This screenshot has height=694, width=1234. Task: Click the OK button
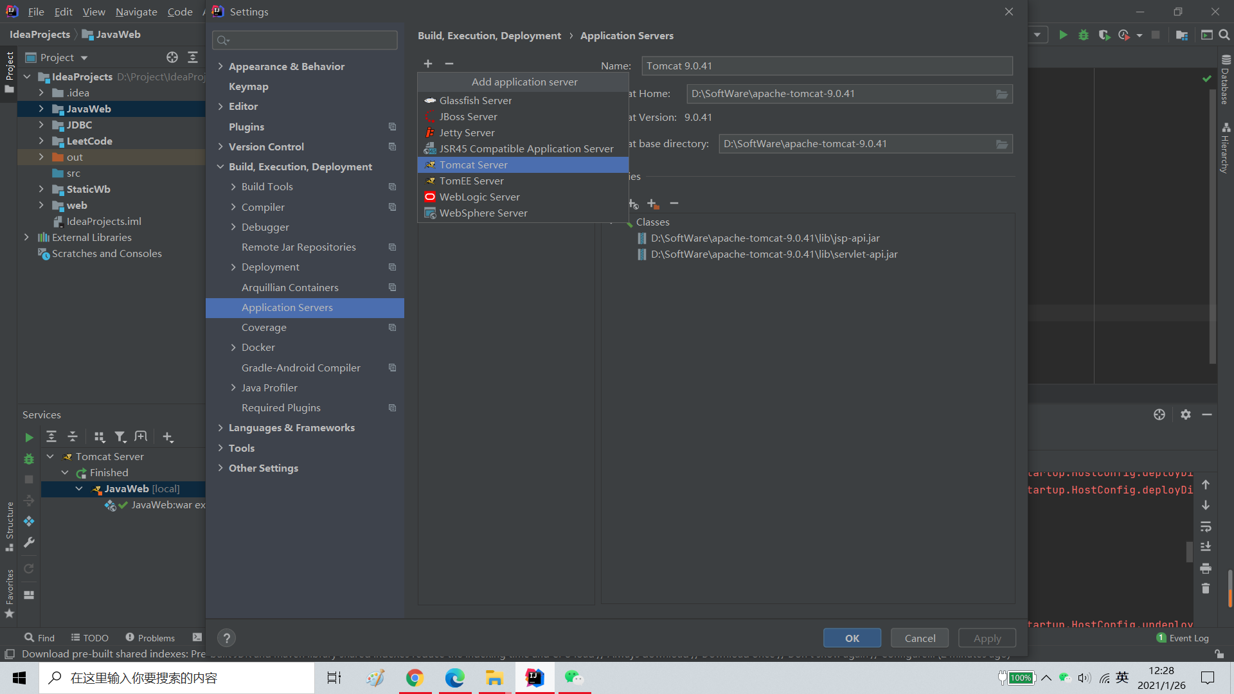point(852,638)
